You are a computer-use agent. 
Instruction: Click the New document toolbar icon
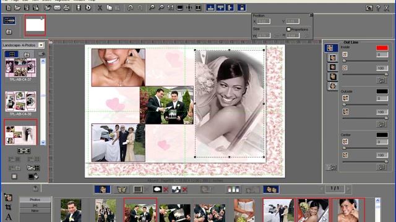pyautogui.click(x=8, y=8)
